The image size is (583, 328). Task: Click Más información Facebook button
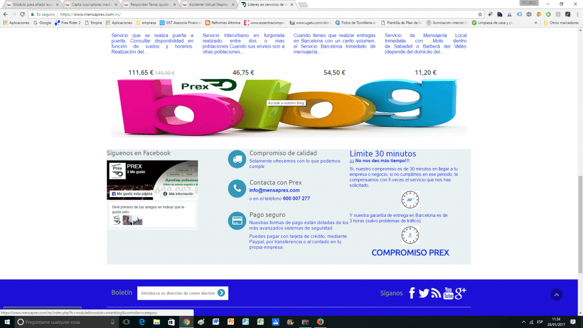click(178, 194)
